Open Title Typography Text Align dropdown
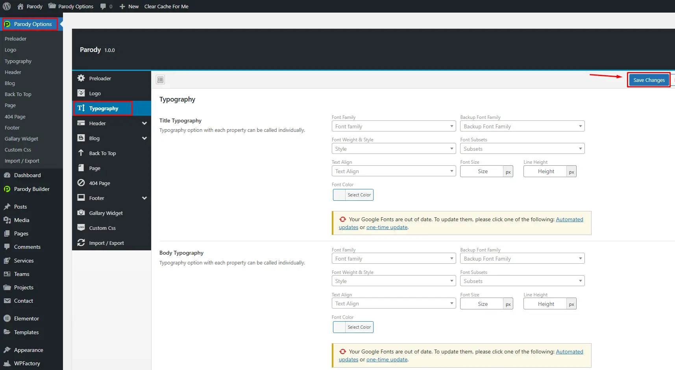675x370 pixels. point(394,171)
